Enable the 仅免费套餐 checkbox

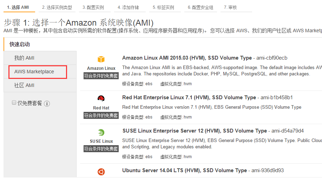(x=14, y=102)
